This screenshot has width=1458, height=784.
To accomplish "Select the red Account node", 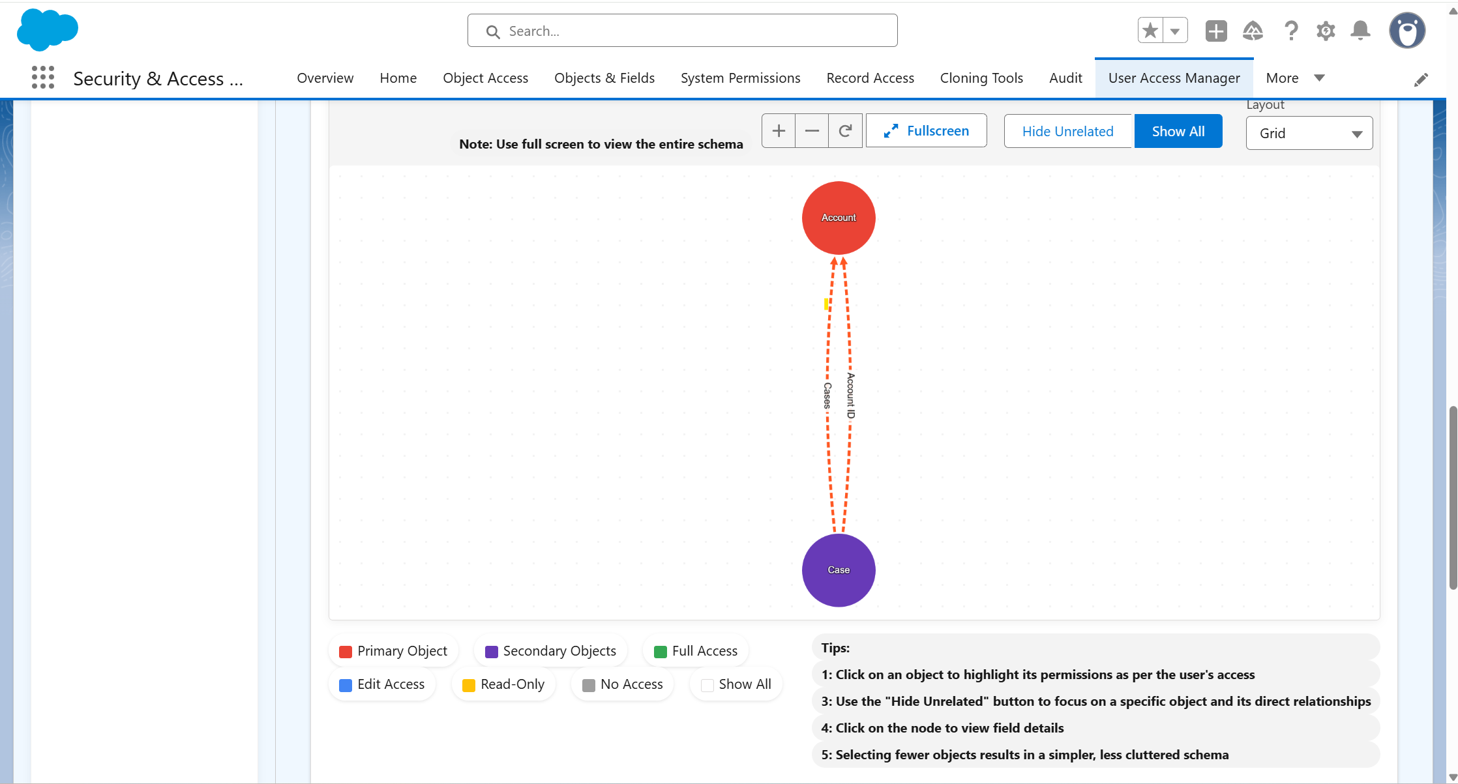I will click(839, 218).
